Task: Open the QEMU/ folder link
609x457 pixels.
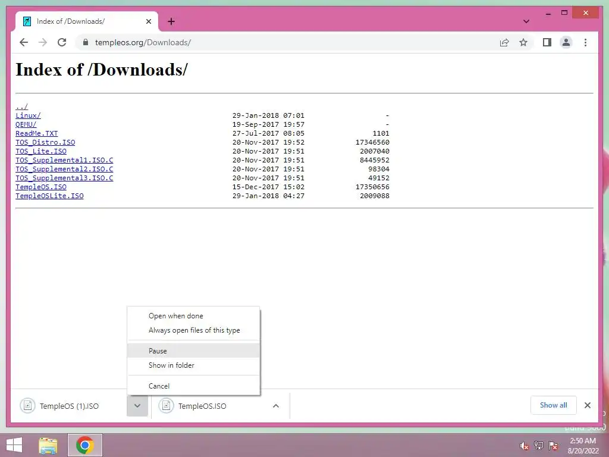Action: [x=26, y=124]
